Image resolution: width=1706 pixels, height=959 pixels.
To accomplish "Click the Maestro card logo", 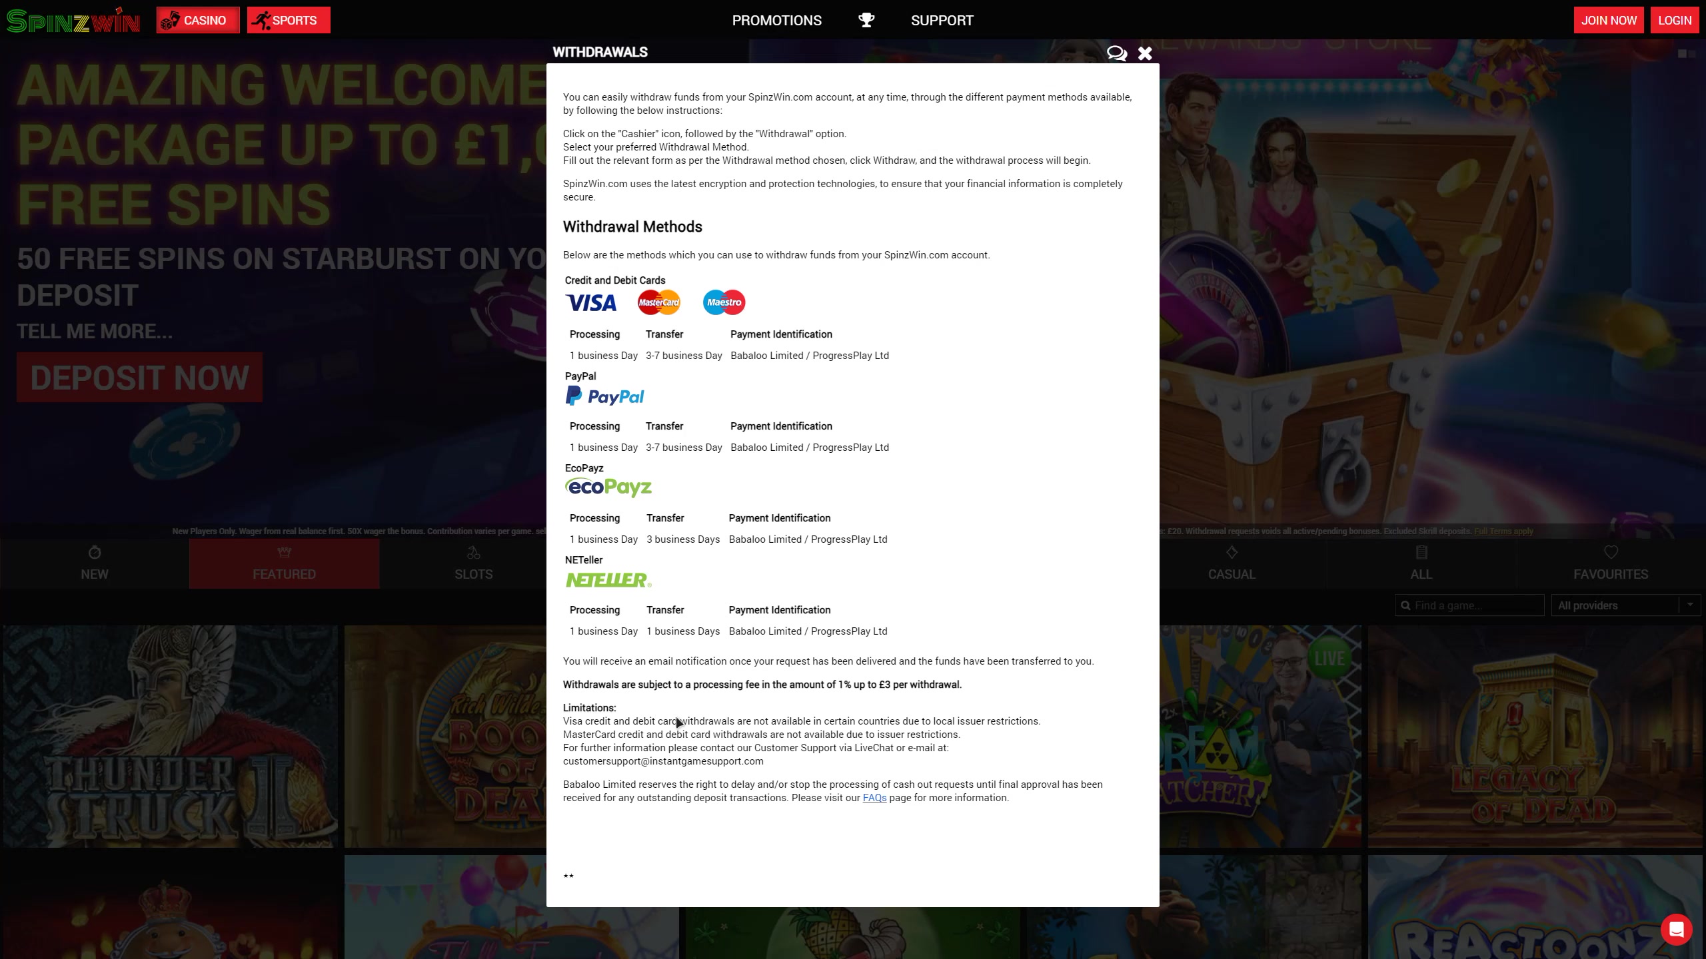I will point(724,302).
